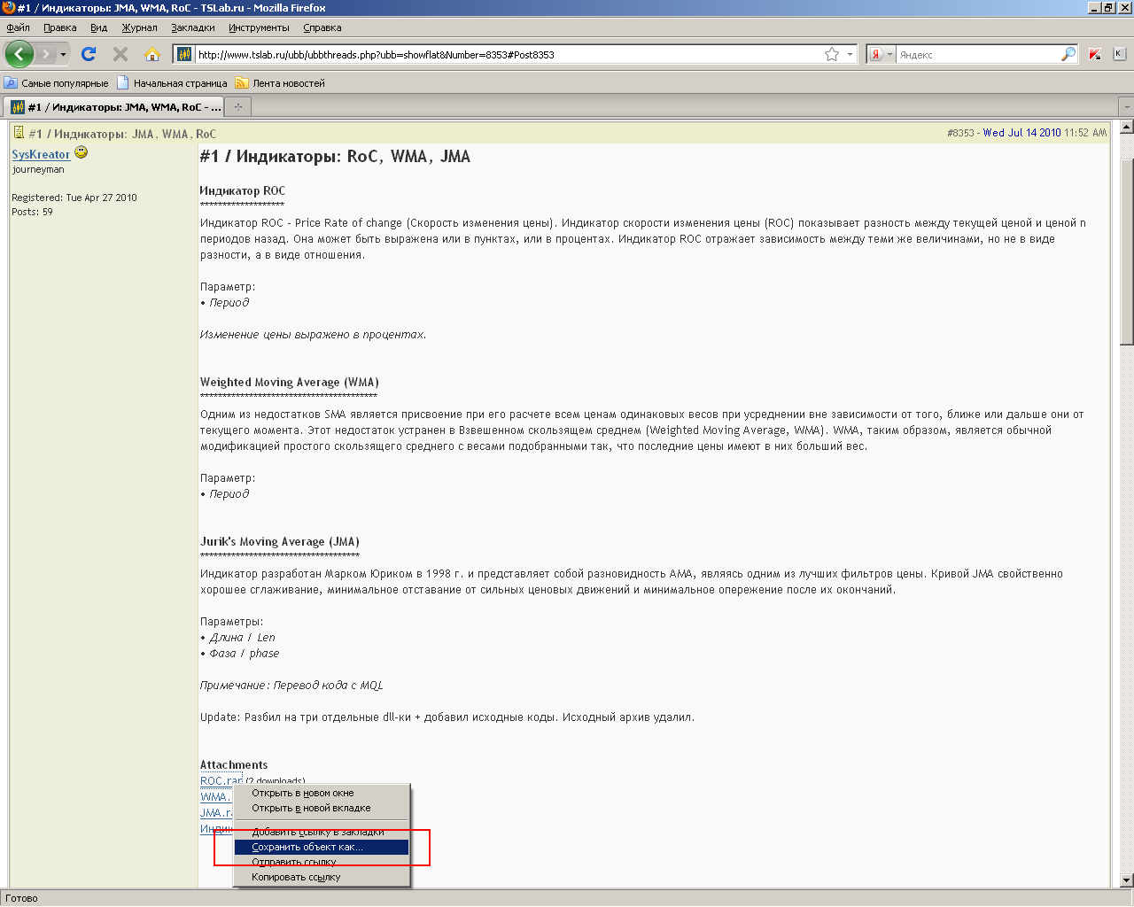This screenshot has width=1134, height=907.
Task: Click the WMA attachment link
Action: click(215, 796)
